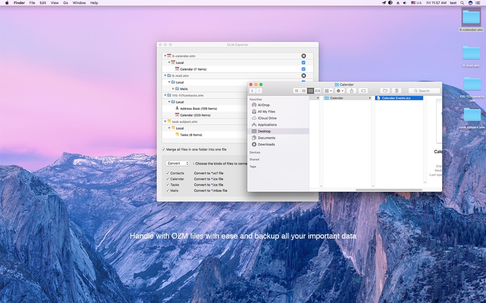486x303 pixels.
Task: Expand the Mails folder node
Action: [173, 89]
